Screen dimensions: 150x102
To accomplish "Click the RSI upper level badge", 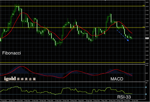I will pyautogui.click(x=146, y=87).
